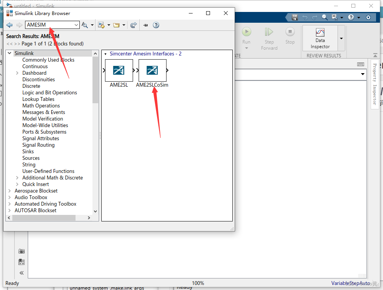Open the search history dropdown

coord(76,25)
